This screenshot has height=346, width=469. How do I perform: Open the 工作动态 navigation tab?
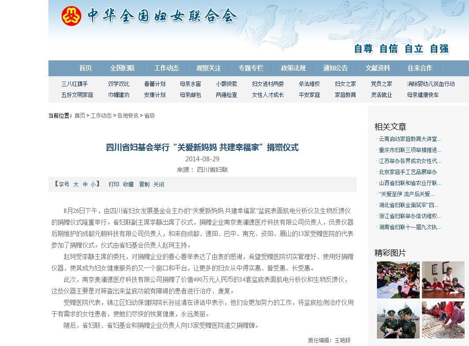tap(166, 68)
